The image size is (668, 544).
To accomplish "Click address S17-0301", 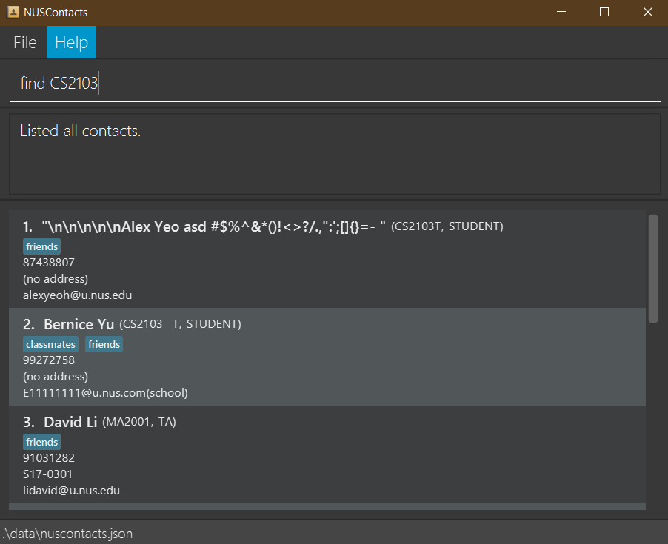I will click(47, 474).
